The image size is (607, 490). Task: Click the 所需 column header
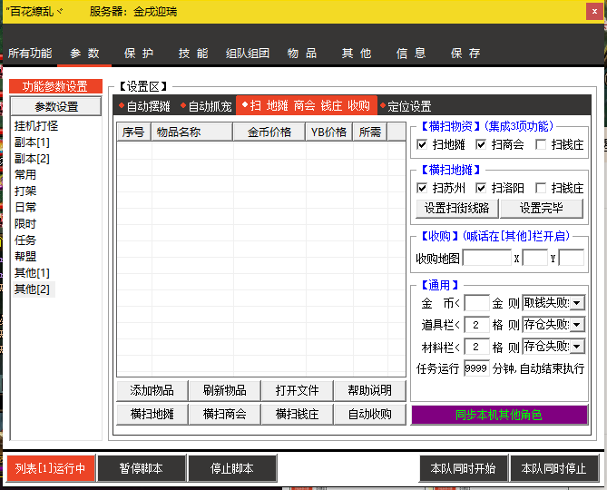369,132
